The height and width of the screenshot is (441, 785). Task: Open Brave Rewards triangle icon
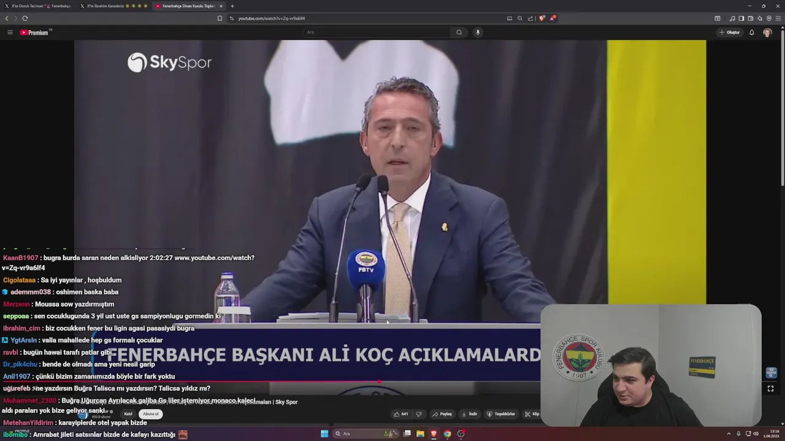tap(552, 18)
